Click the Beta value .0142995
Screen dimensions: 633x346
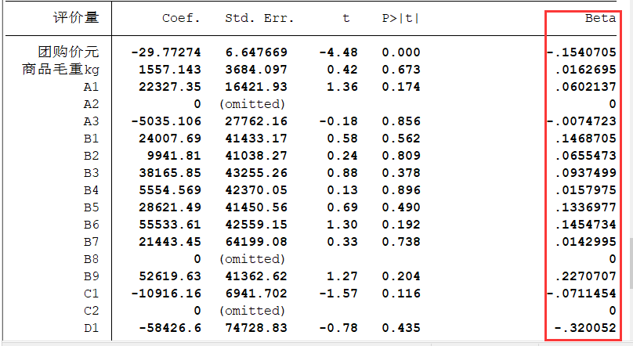click(586, 242)
